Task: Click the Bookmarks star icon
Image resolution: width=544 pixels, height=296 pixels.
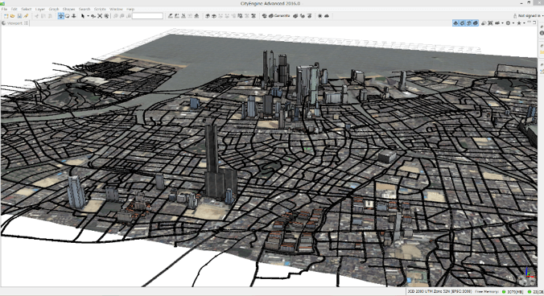Action: (519, 23)
